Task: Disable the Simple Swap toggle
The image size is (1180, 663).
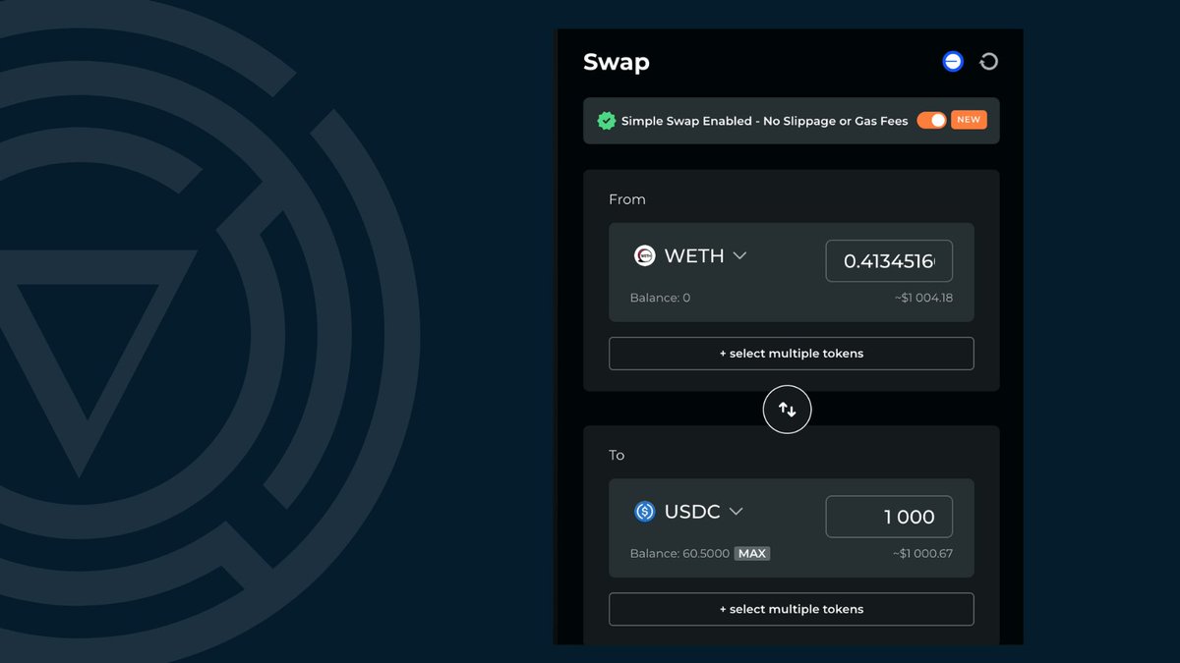Action: pos(931,120)
